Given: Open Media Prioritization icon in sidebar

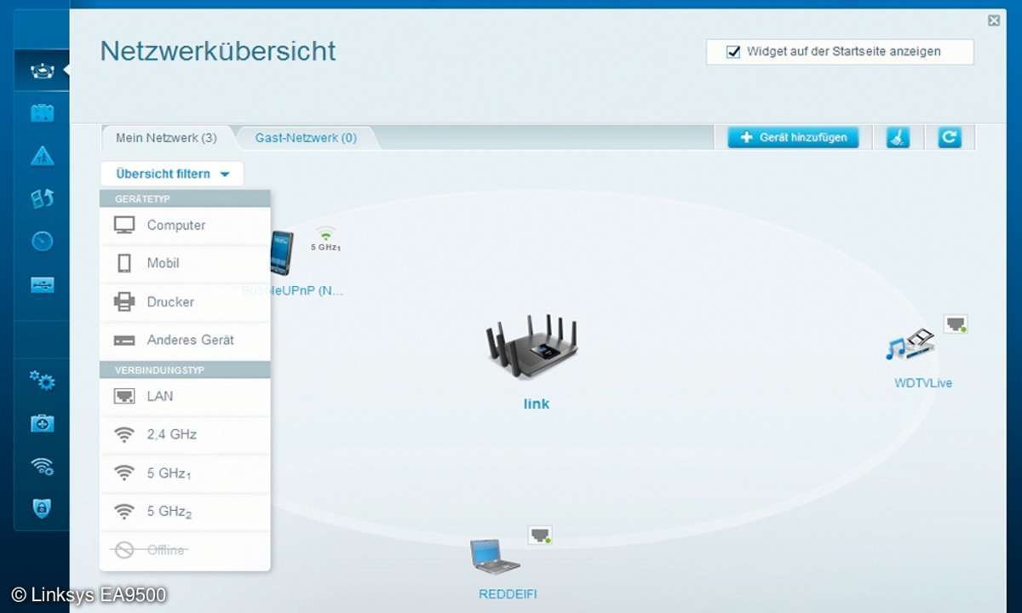Looking at the screenshot, I should (x=42, y=198).
